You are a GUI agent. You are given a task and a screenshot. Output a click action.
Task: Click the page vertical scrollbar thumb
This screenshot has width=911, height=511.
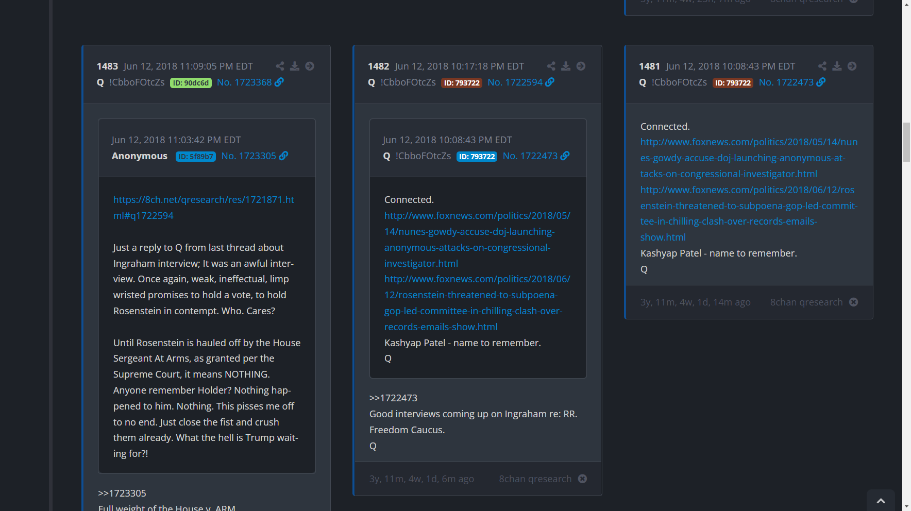click(x=906, y=142)
